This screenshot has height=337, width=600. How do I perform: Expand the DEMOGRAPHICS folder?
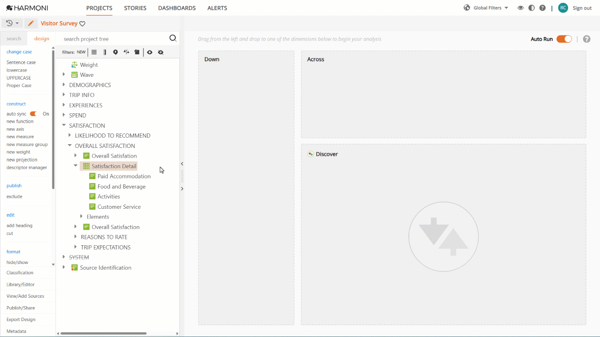tap(64, 85)
